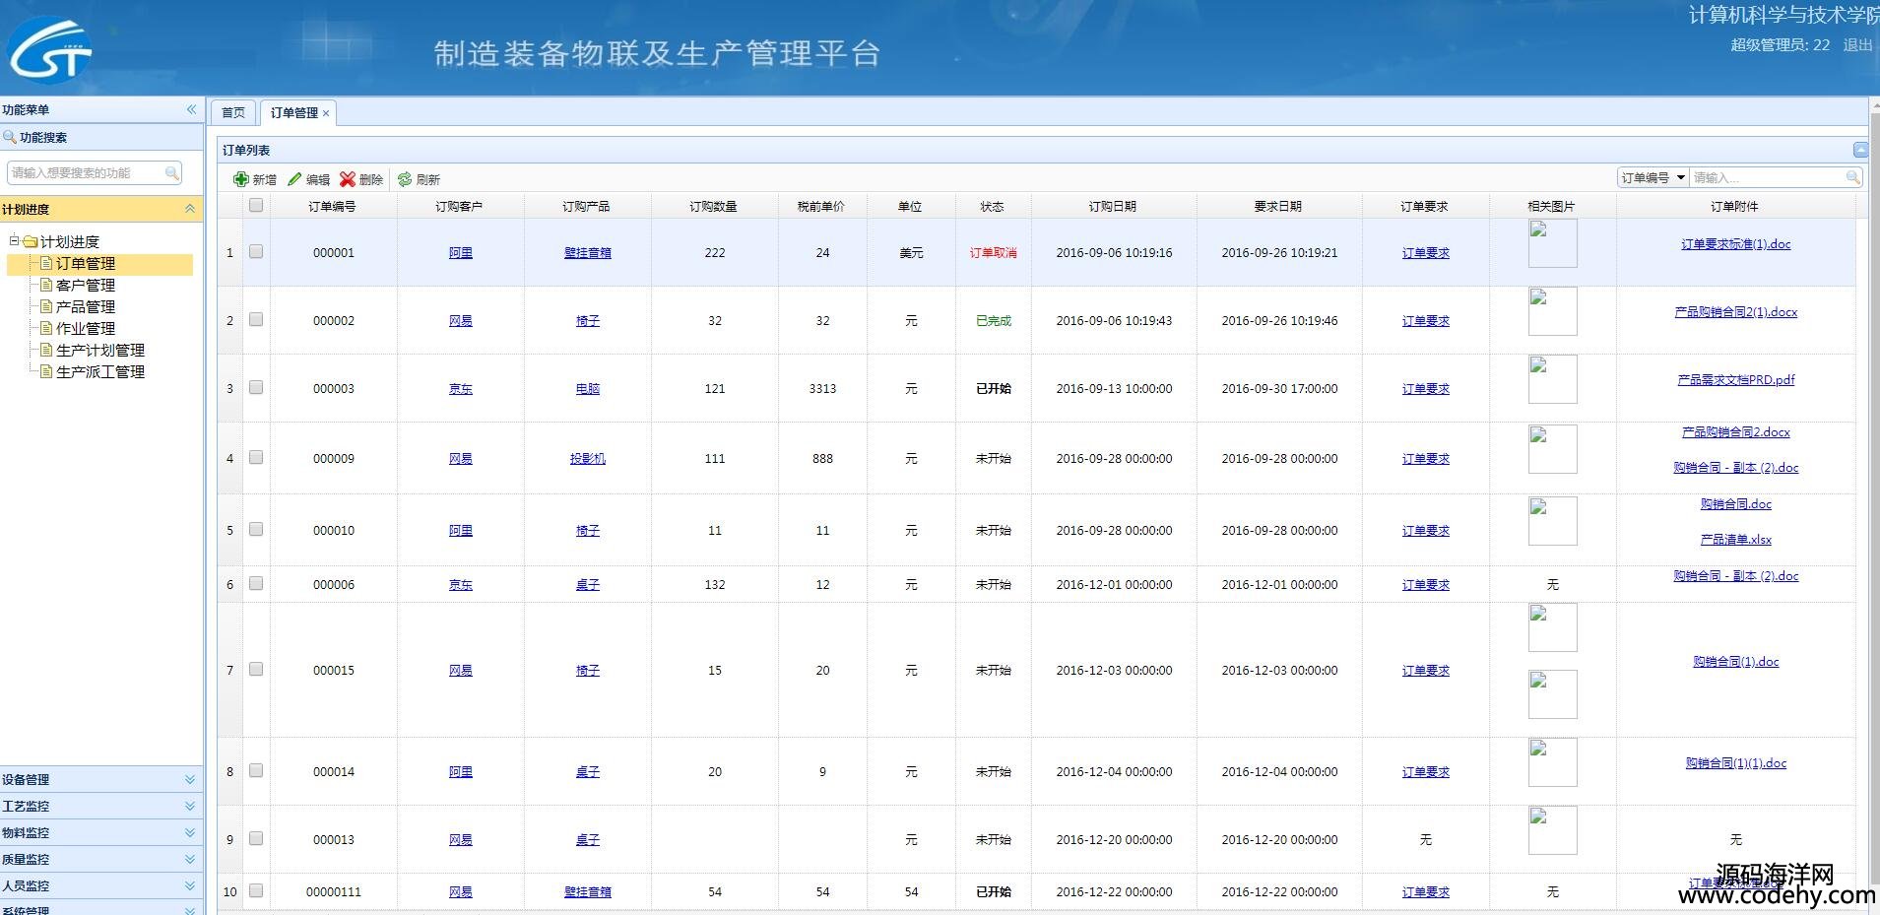Image resolution: width=1880 pixels, height=915 pixels.
Task: Click the related image thumbnail for order 000002
Action: coord(1552,311)
